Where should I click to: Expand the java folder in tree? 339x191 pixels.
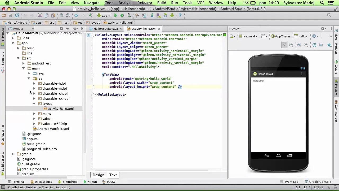click(x=29, y=73)
